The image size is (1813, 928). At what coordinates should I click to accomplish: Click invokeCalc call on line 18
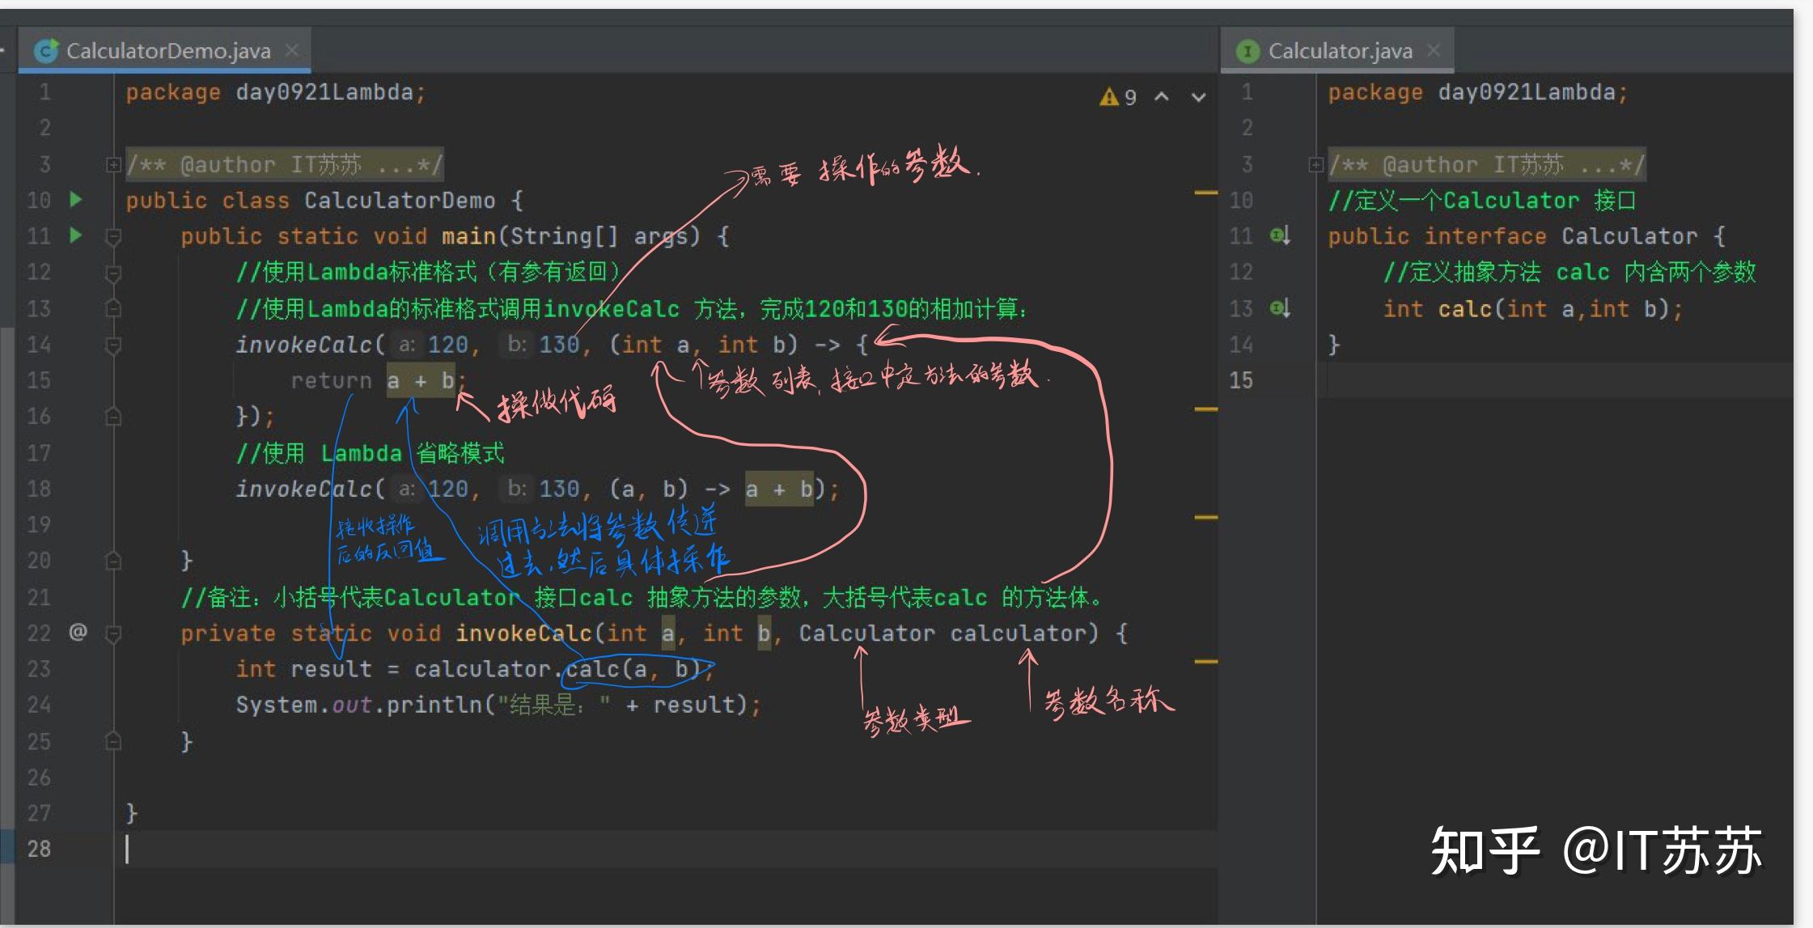304,489
